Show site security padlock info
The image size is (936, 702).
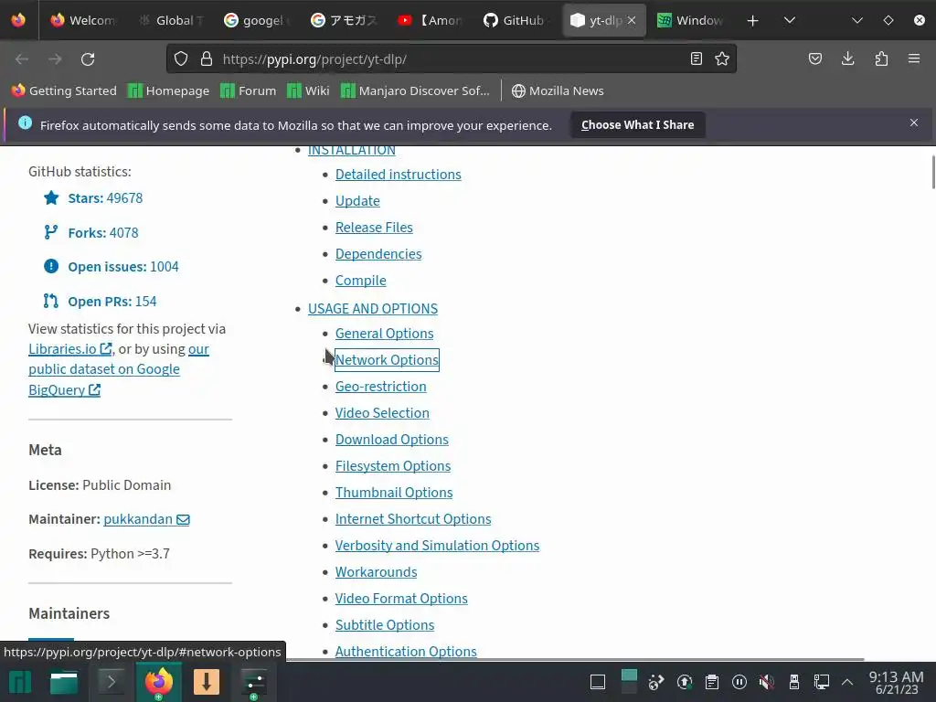[207, 59]
